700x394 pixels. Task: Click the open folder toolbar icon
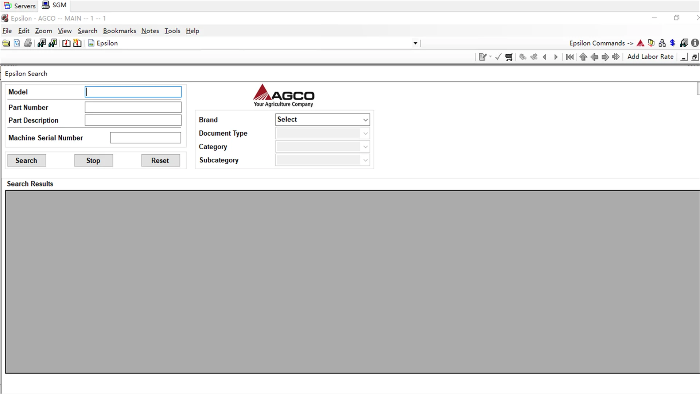(x=6, y=43)
